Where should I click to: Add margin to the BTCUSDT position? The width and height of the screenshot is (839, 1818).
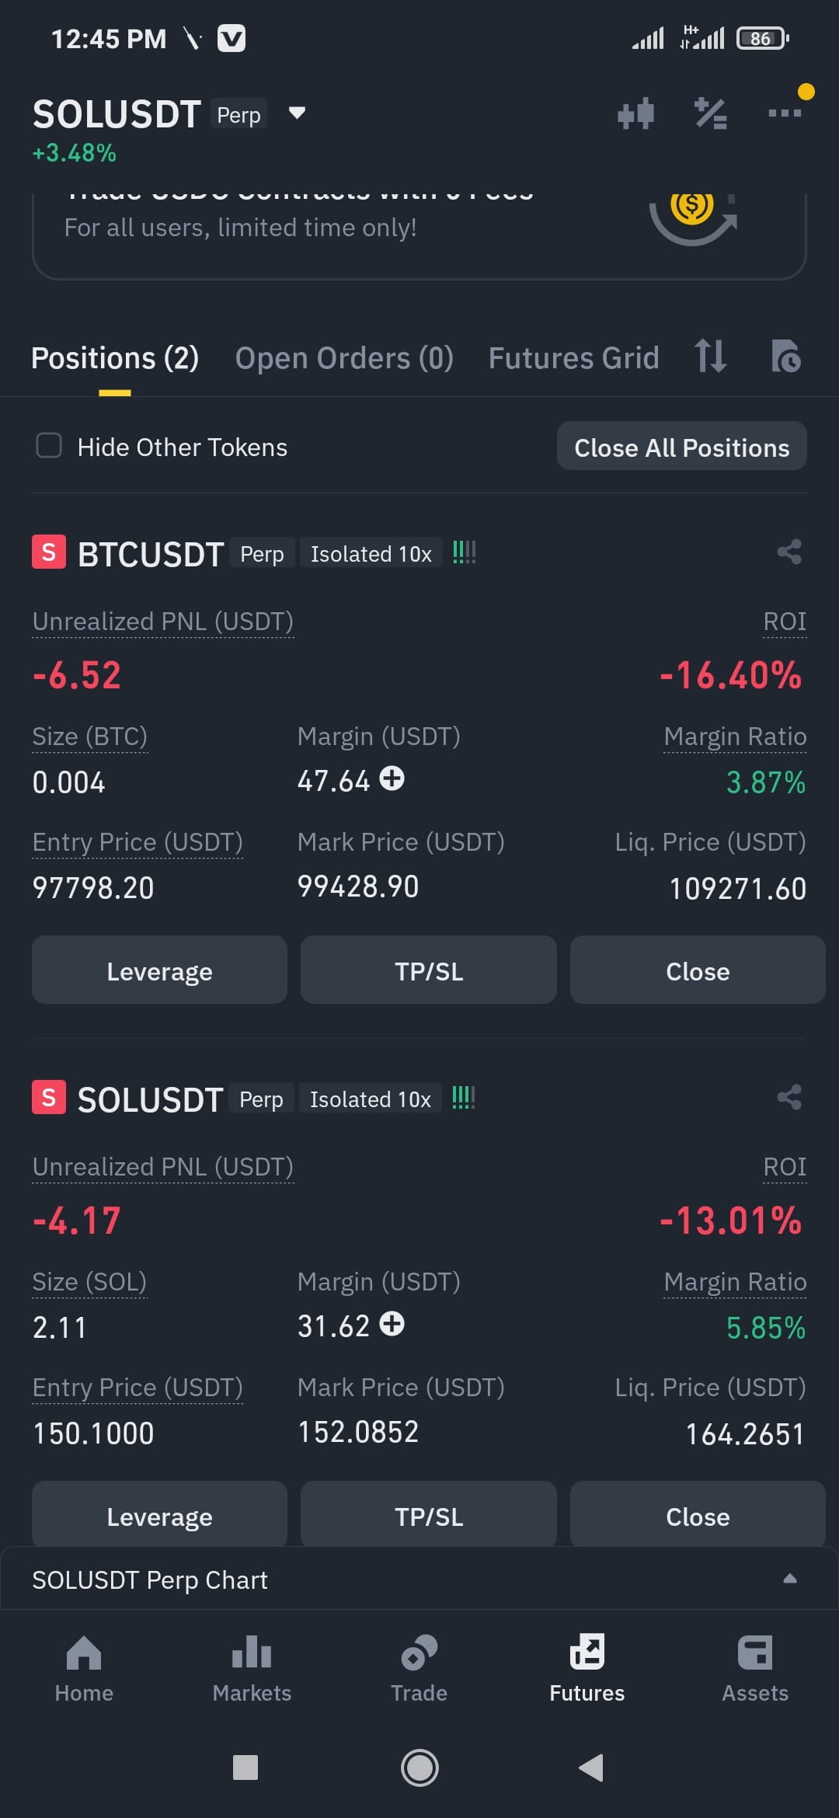click(392, 778)
